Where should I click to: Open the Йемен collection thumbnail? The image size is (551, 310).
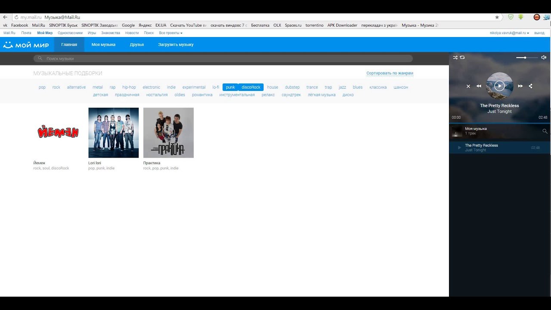coord(59,133)
